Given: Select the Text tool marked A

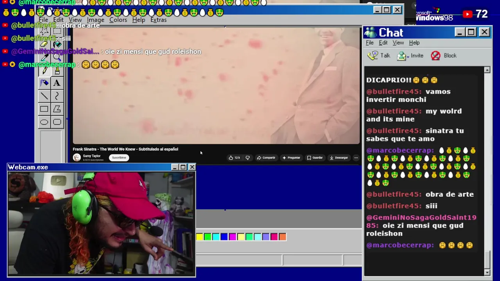Looking at the screenshot, I should 57,83.
